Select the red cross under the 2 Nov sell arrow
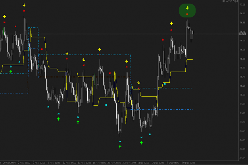Viewport: 248px width, 165px height. (24, 11)
